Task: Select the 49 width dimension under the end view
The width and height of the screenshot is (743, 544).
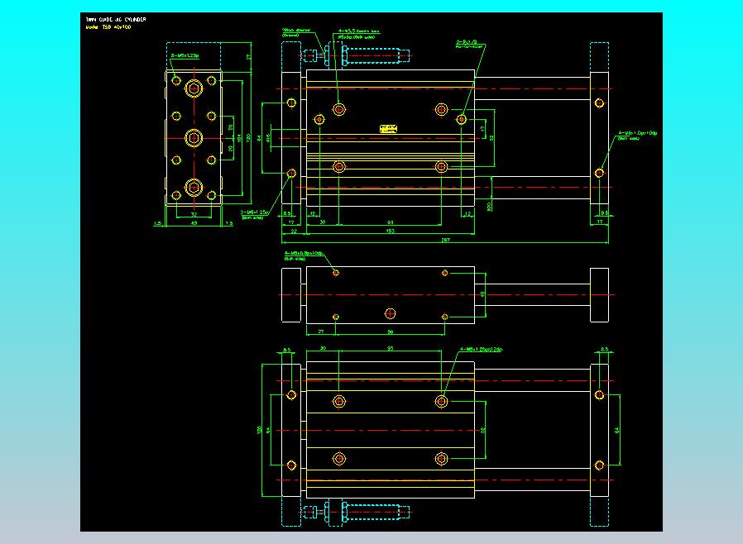Action: (194, 223)
